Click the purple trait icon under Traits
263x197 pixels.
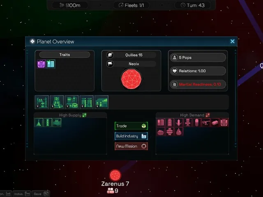pos(41,64)
